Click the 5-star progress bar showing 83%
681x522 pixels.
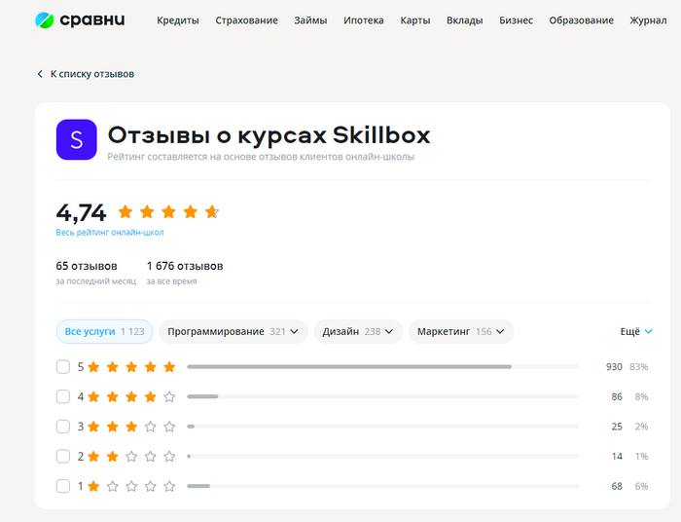[382, 367]
